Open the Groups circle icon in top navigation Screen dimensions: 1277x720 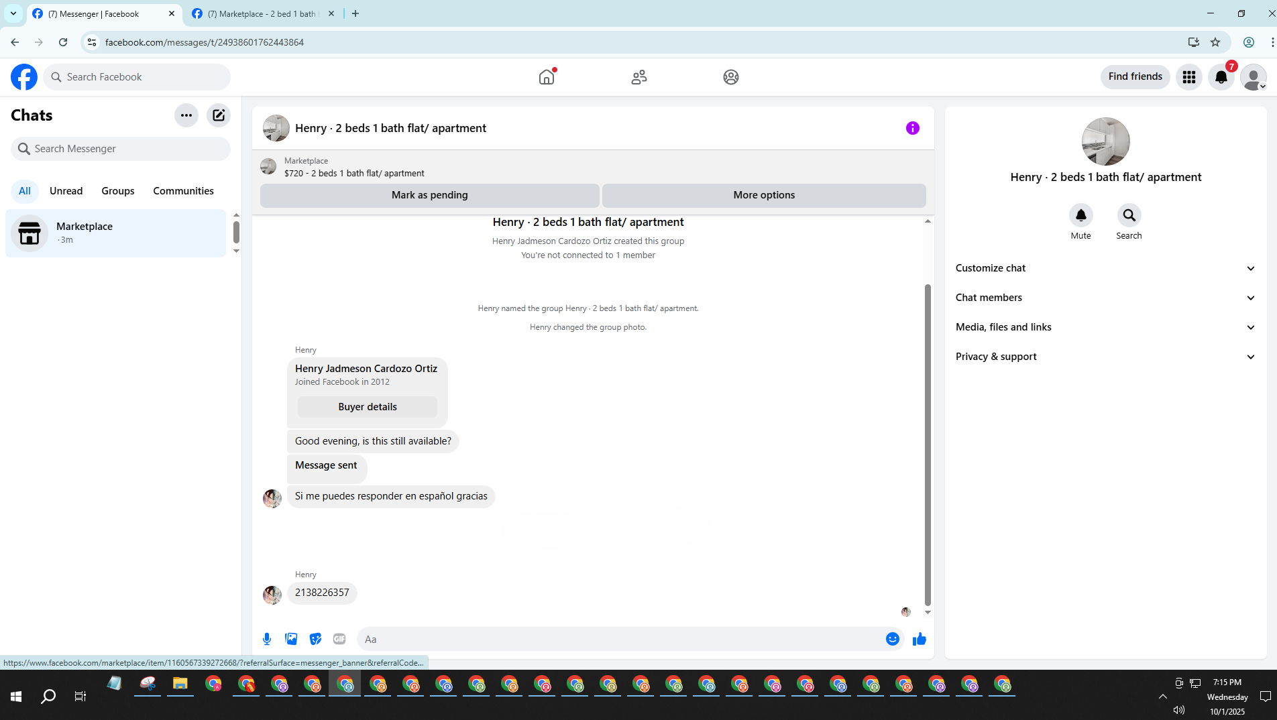tap(731, 77)
